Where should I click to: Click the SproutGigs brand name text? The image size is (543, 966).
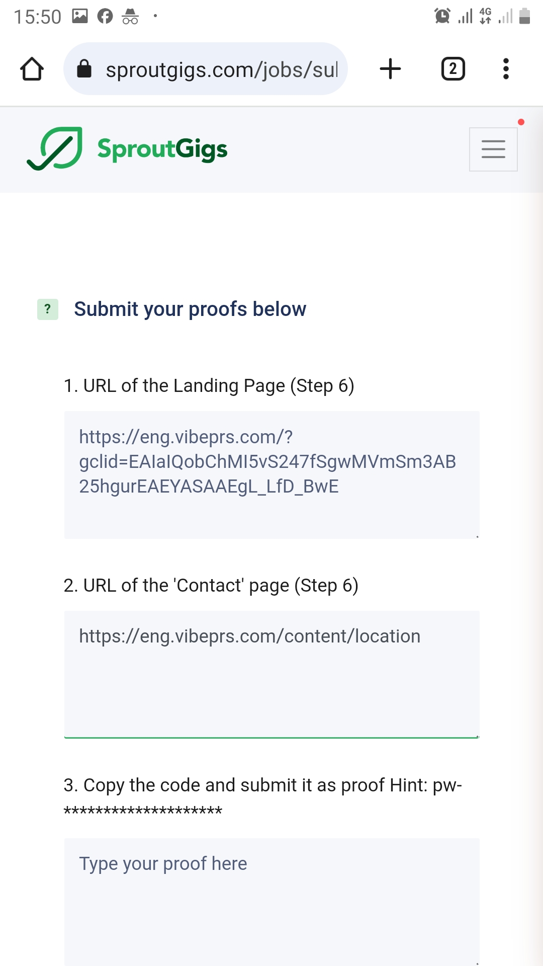[162, 149]
